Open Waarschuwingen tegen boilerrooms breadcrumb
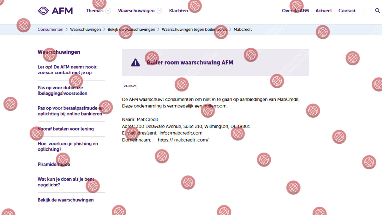The width and height of the screenshot is (382, 215). coord(194,30)
